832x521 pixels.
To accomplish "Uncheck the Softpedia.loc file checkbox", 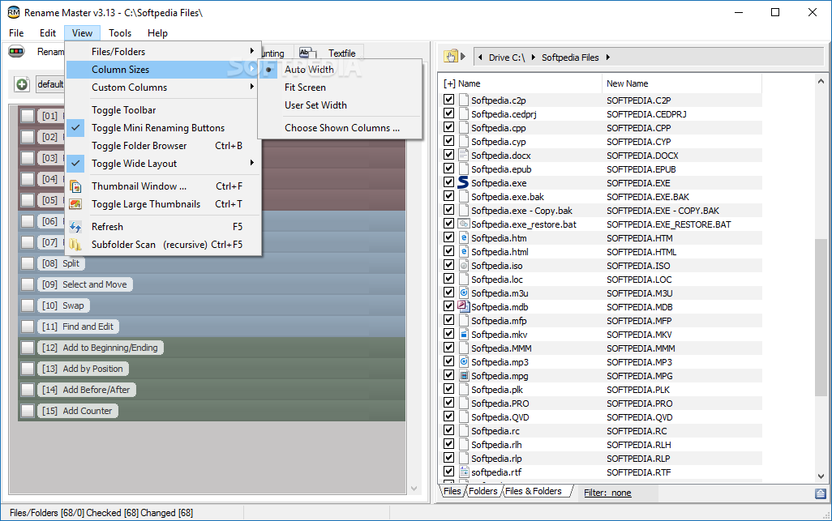I will [449, 279].
